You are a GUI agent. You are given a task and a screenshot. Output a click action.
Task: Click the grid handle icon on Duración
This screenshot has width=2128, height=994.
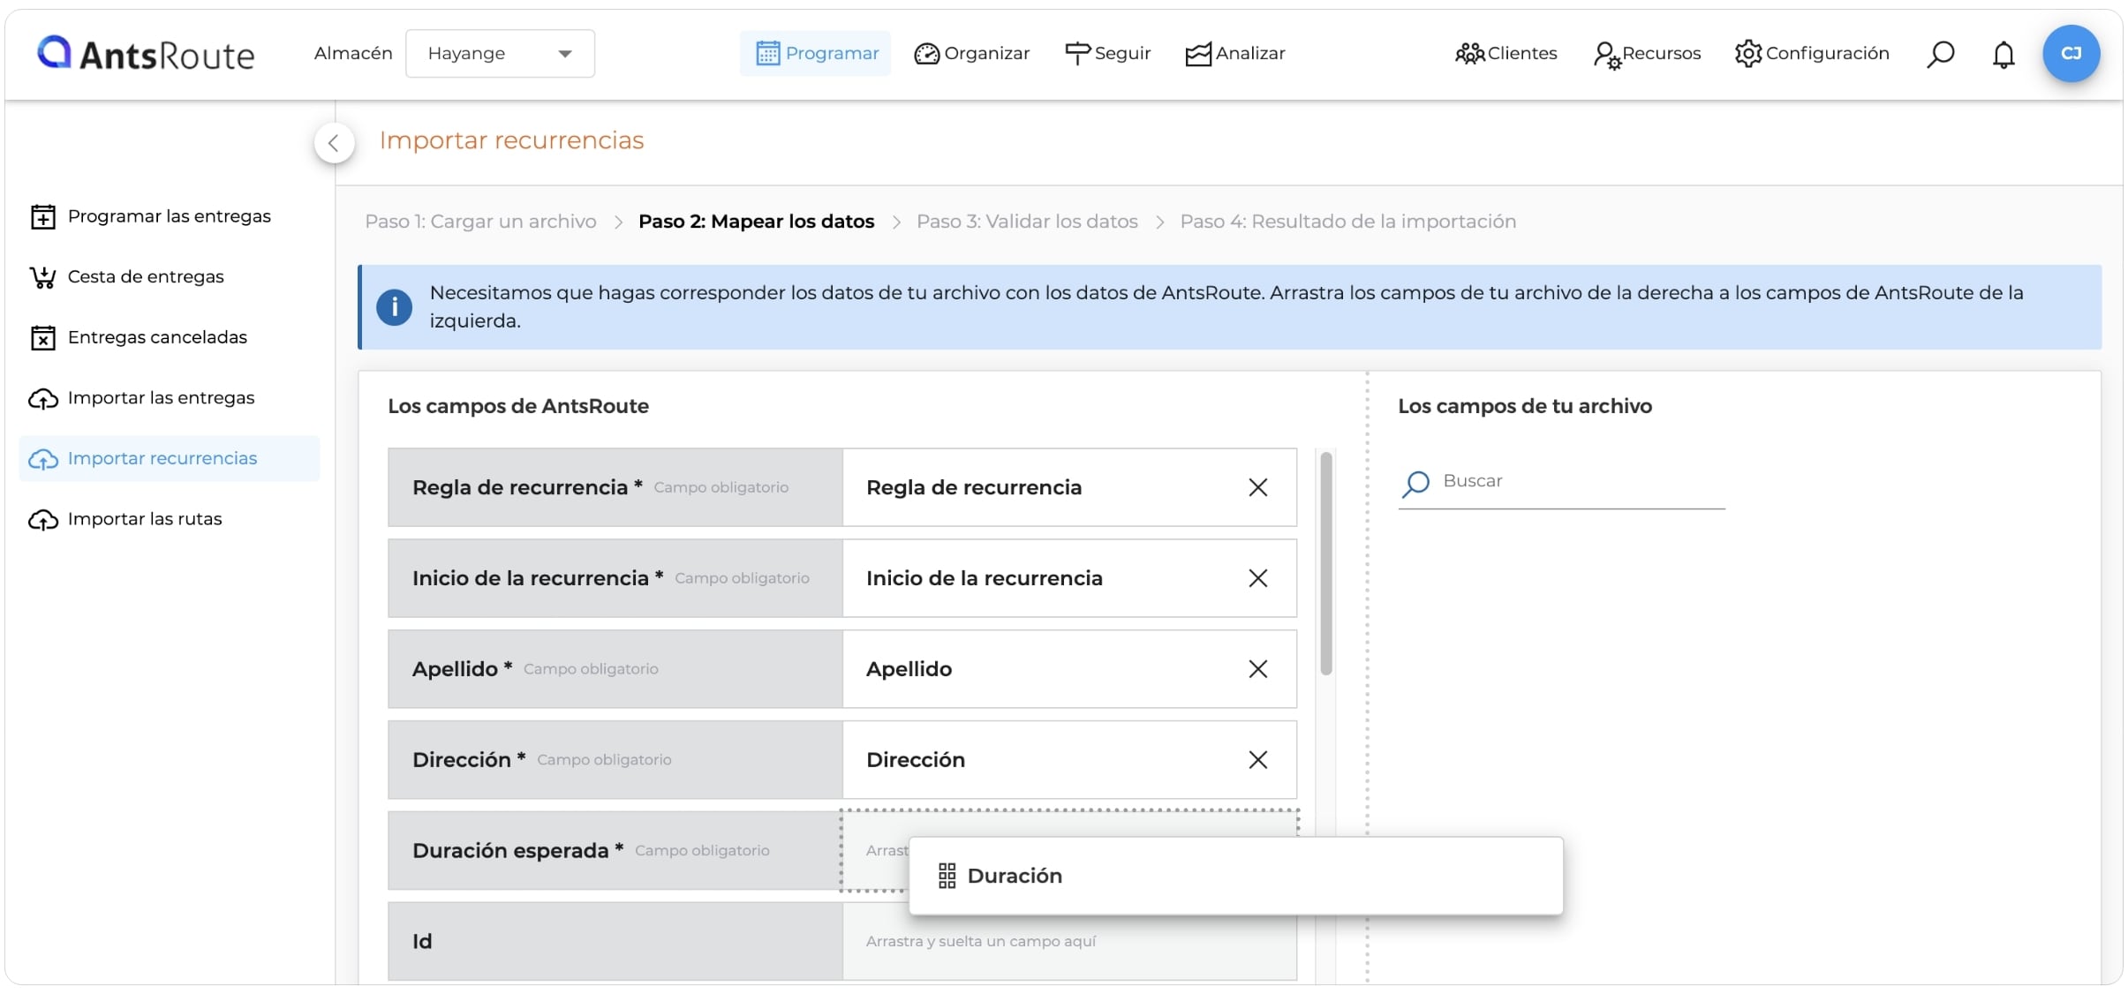coord(947,876)
